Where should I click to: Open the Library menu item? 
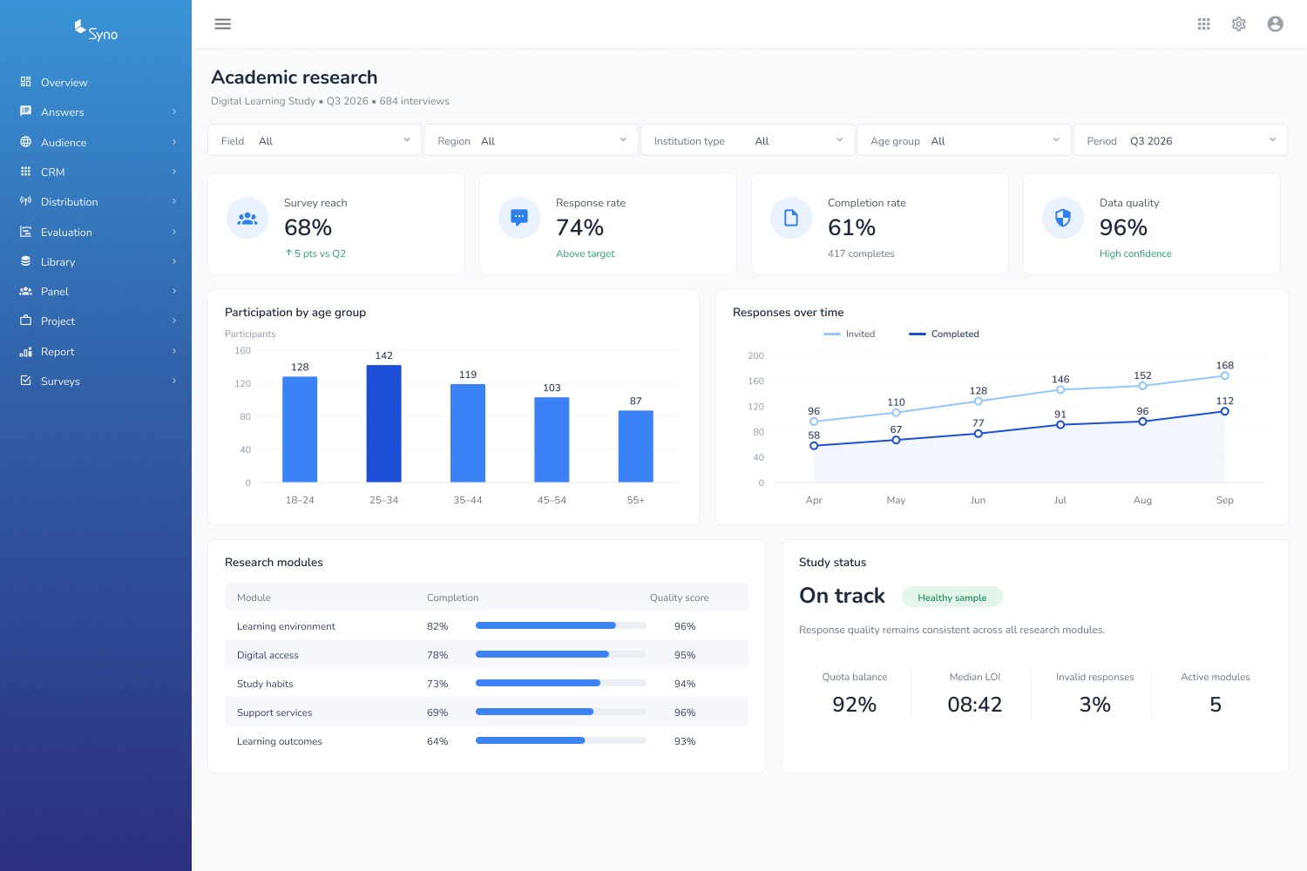[96, 261]
